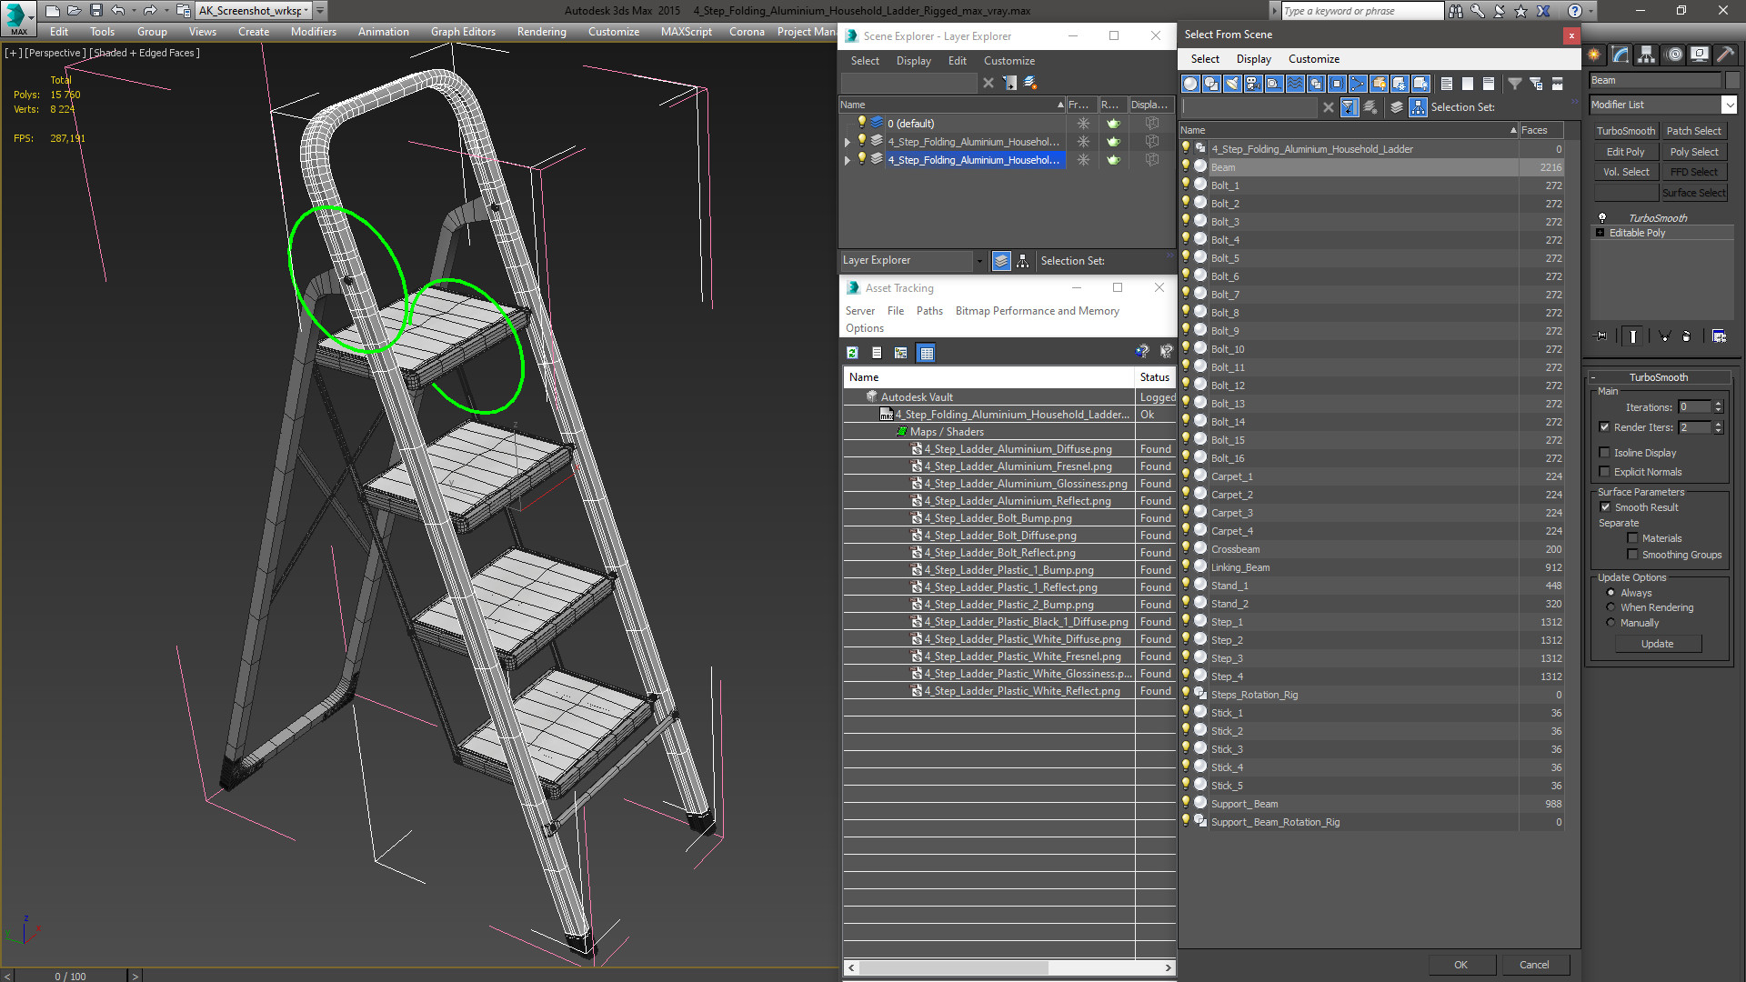
Task: Open Customize menu in Select From Scene
Action: pos(1313,59)
